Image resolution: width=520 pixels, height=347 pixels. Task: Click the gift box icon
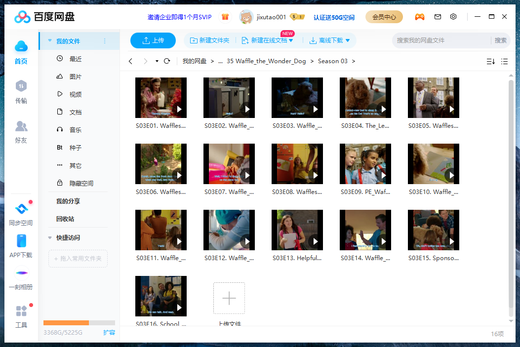click(225, 17)
